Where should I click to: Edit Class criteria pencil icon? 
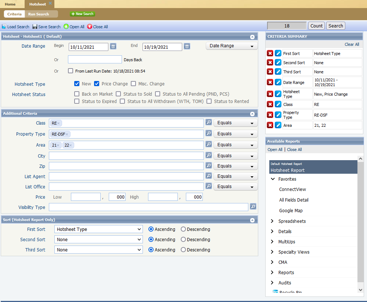tap(278, 104)
